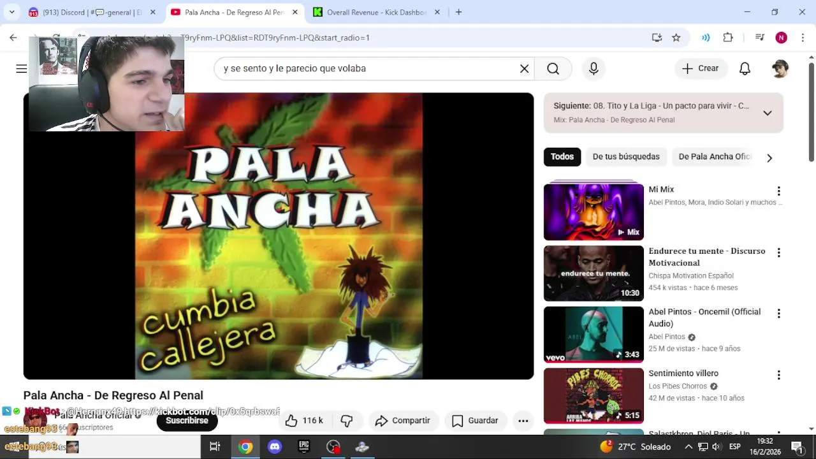
Task: Open media controls in Chrome toolbar
Action: tap(759, 38)
